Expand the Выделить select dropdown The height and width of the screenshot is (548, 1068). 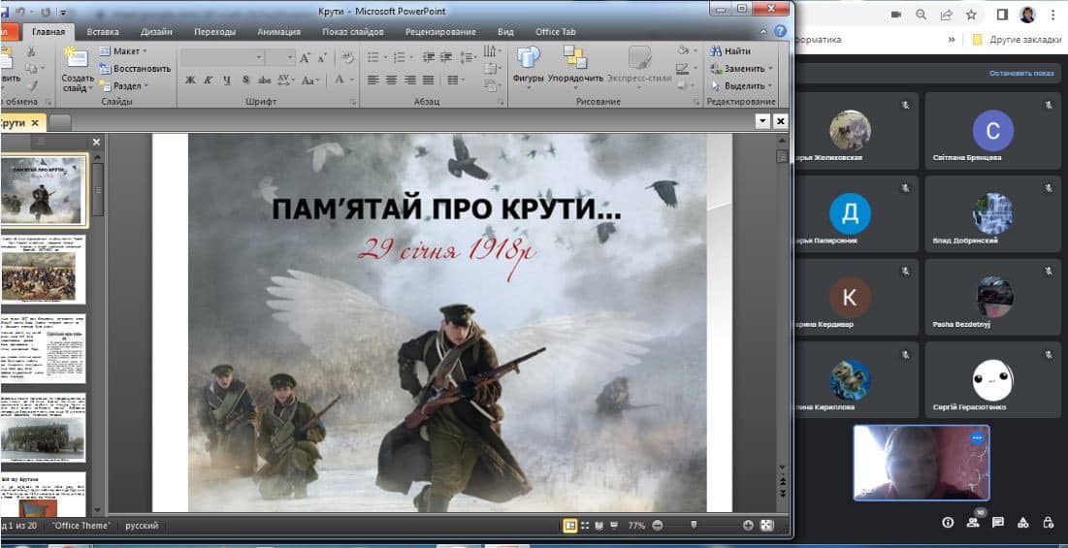coord(743,85)
